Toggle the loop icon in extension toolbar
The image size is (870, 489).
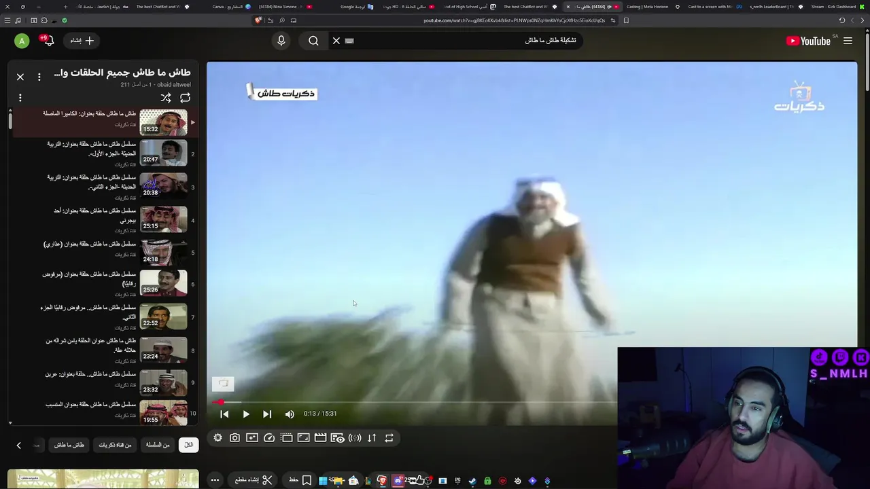389,438
